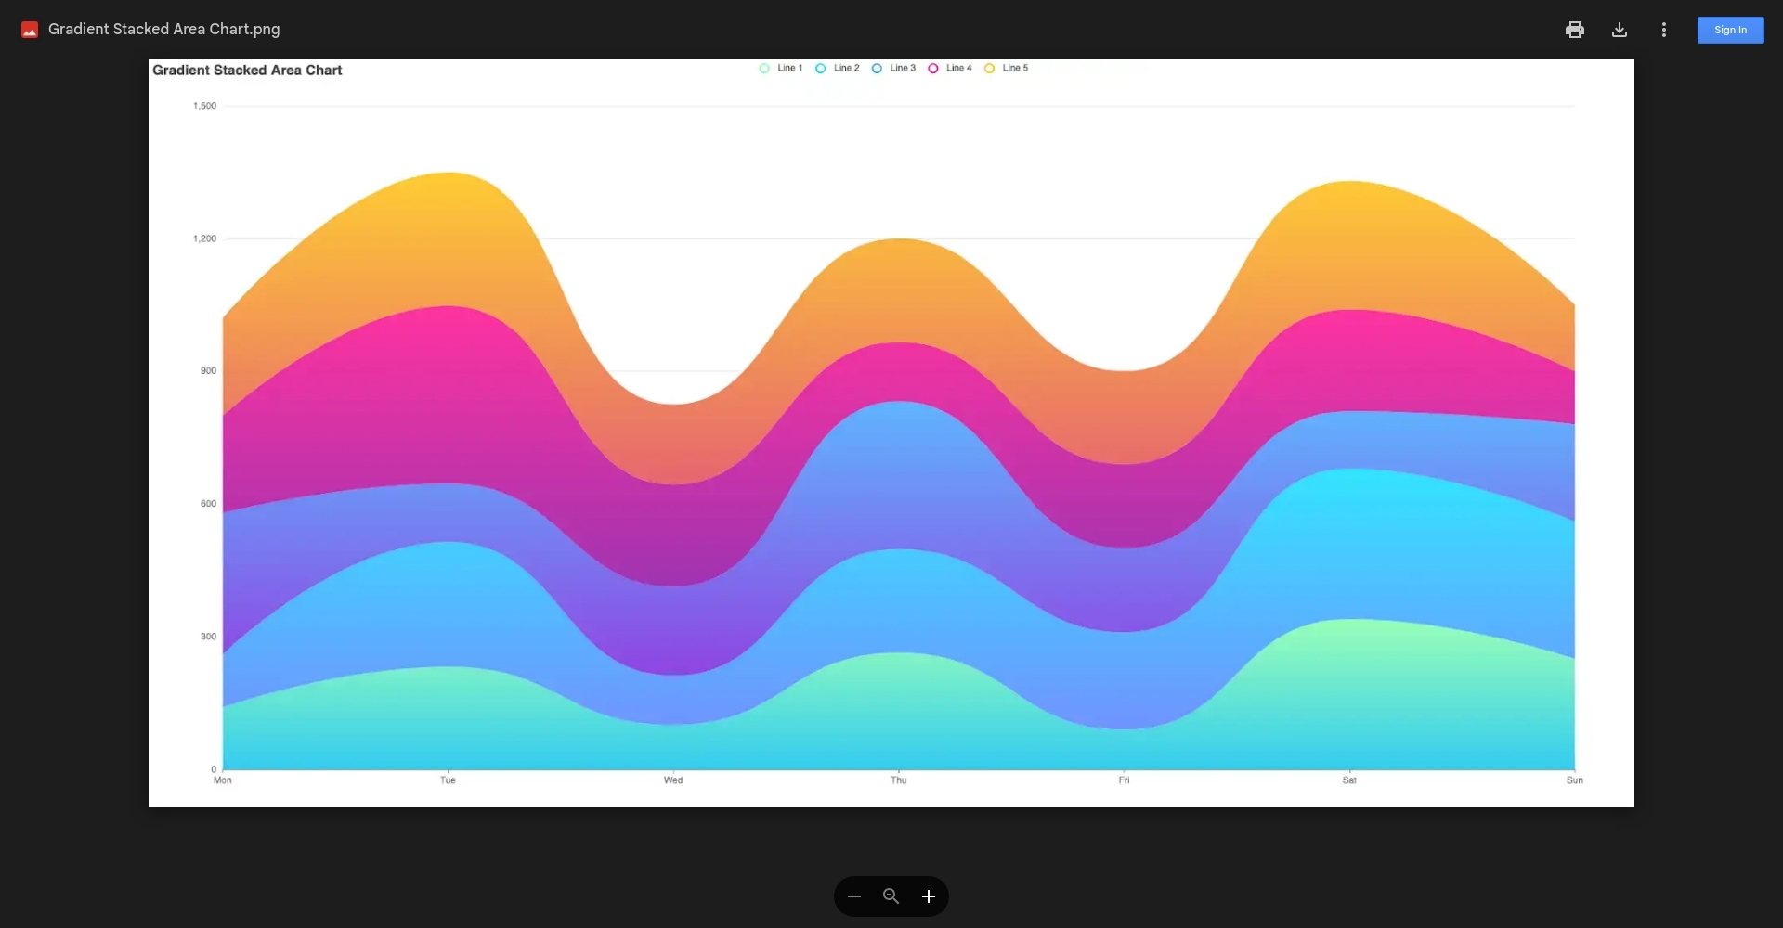Click the green area peak above Sat
Image resolution: width=1783 pixels, height=928 pixels.
tap(1349, 677)
